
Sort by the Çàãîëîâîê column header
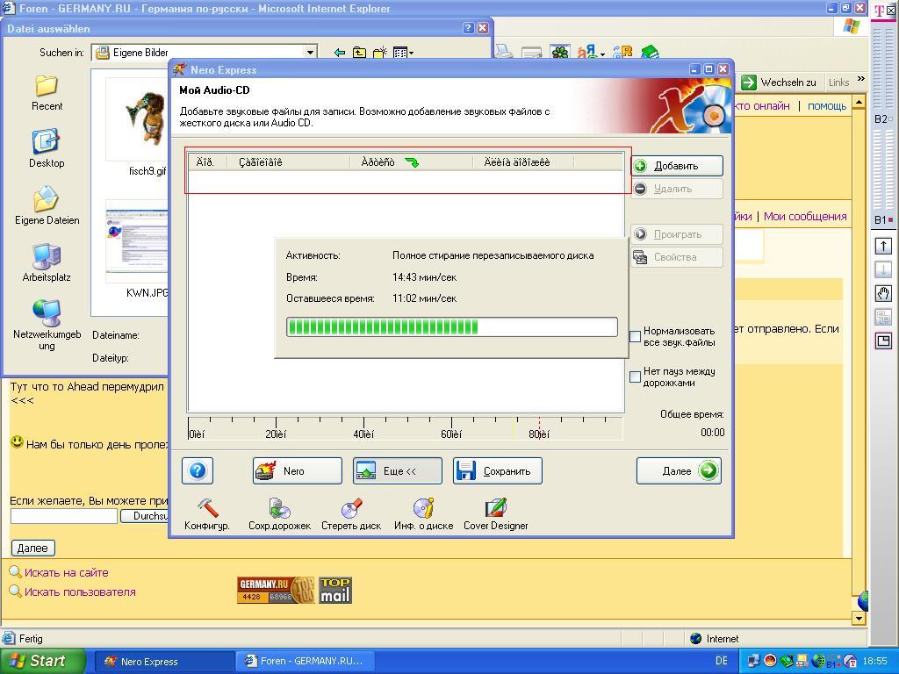(288, 162)
